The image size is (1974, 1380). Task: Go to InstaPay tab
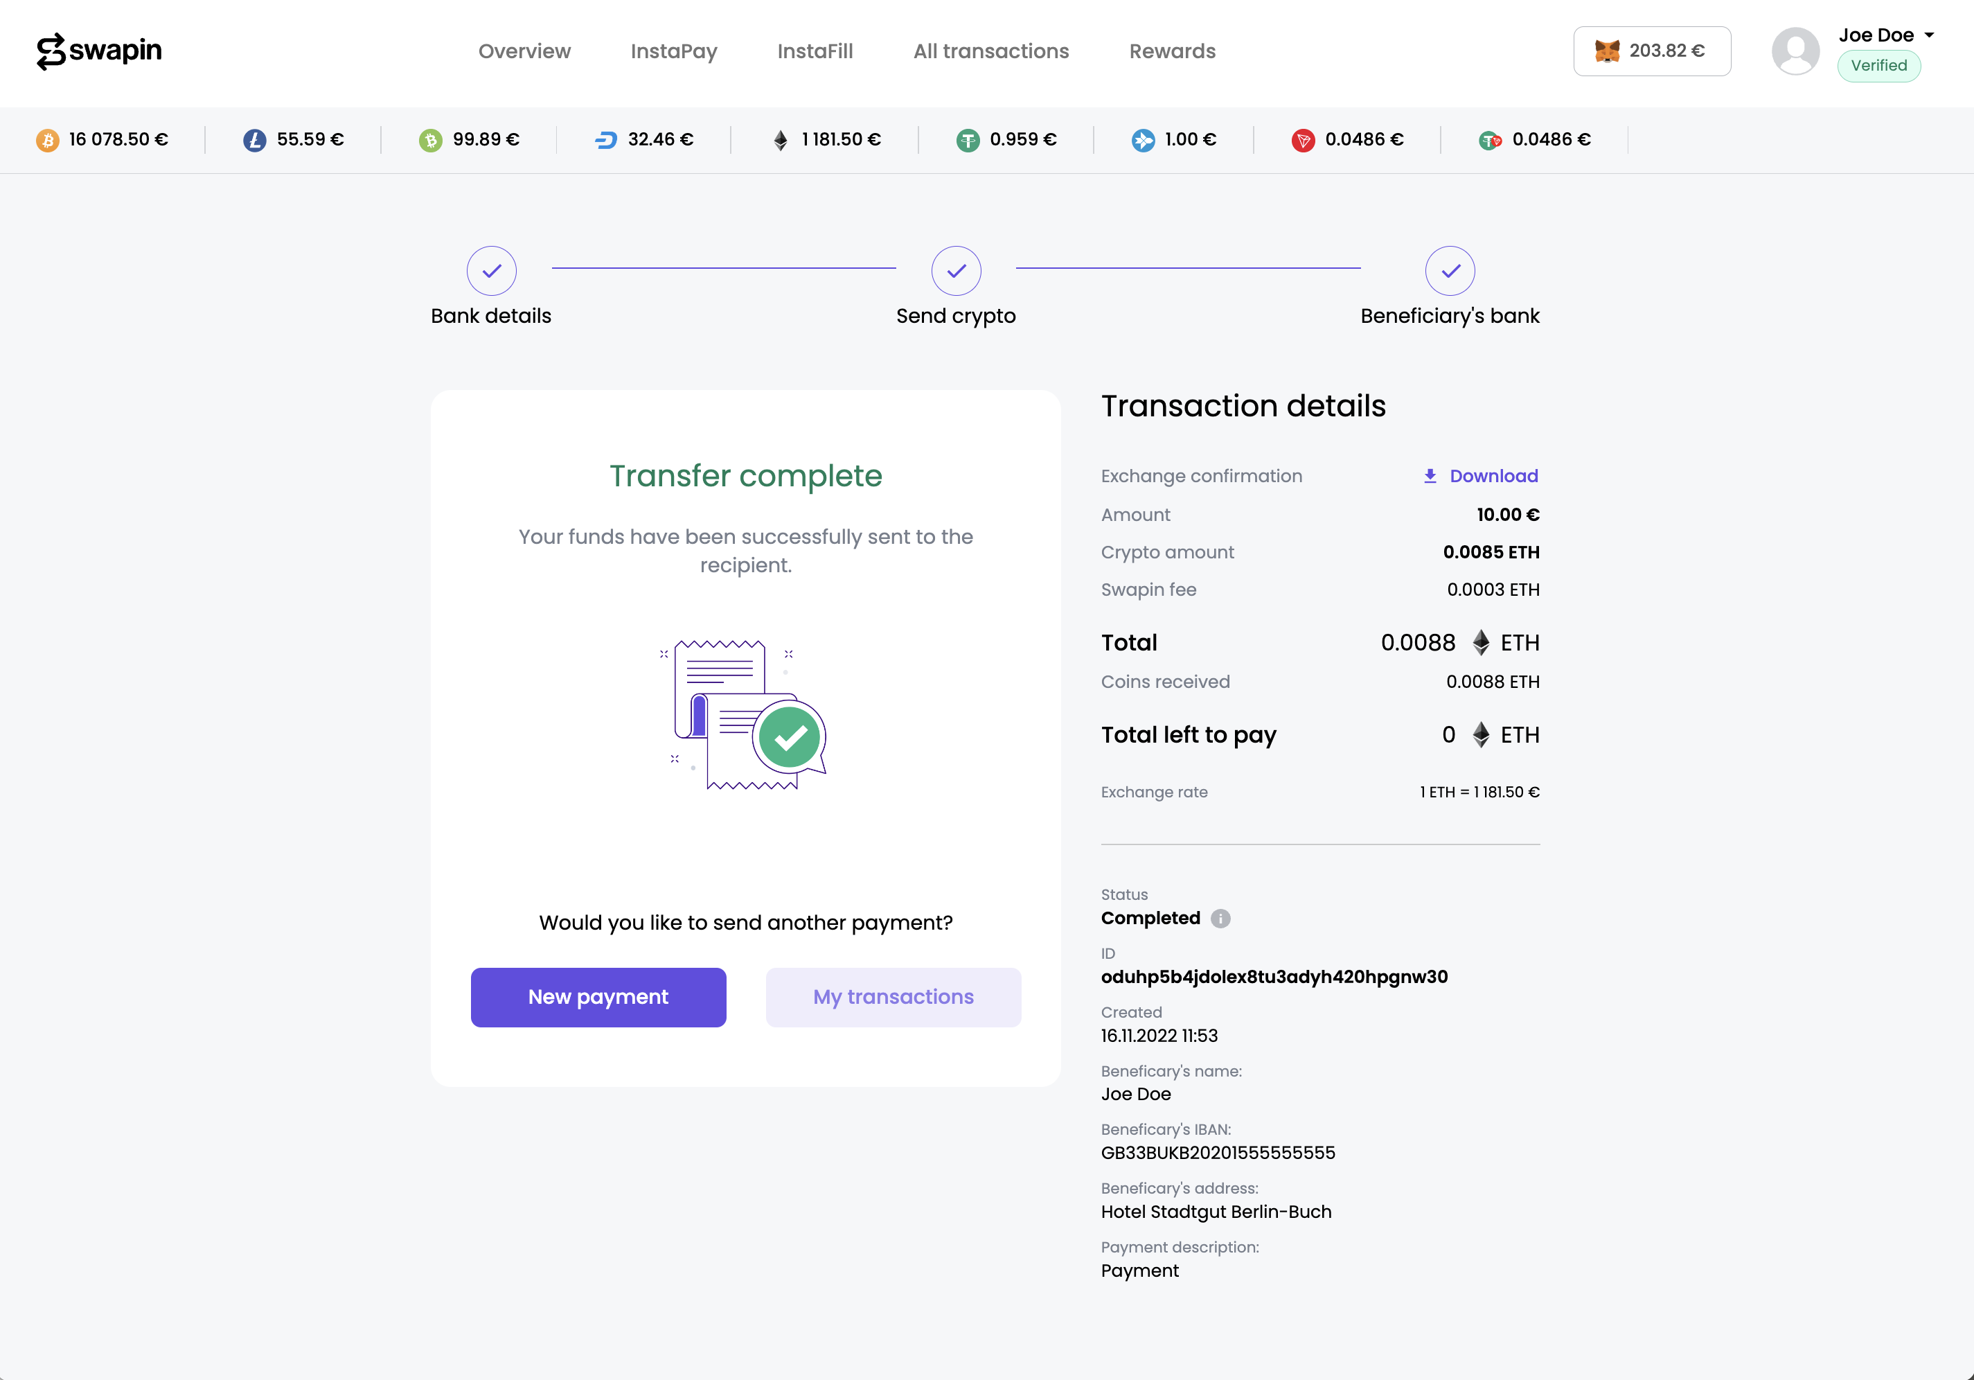click(x=674, y=51)
